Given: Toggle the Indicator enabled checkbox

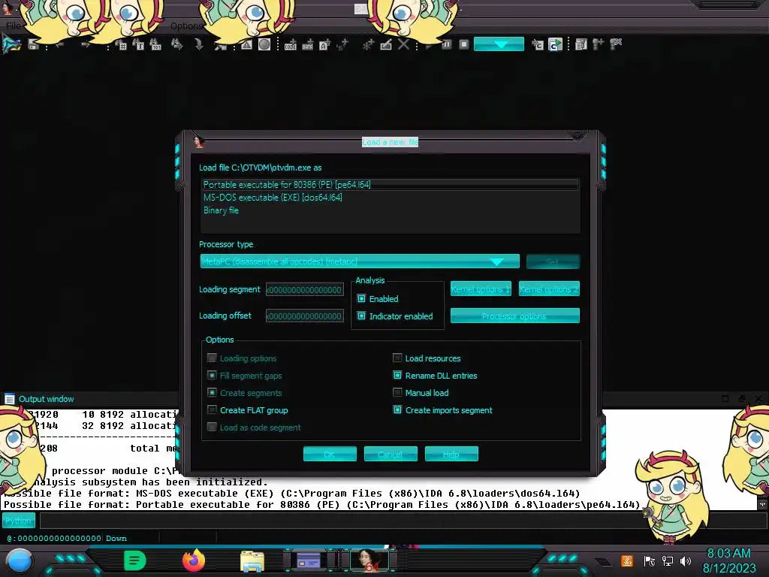Looking at the screenshot, I should [361, 316].
